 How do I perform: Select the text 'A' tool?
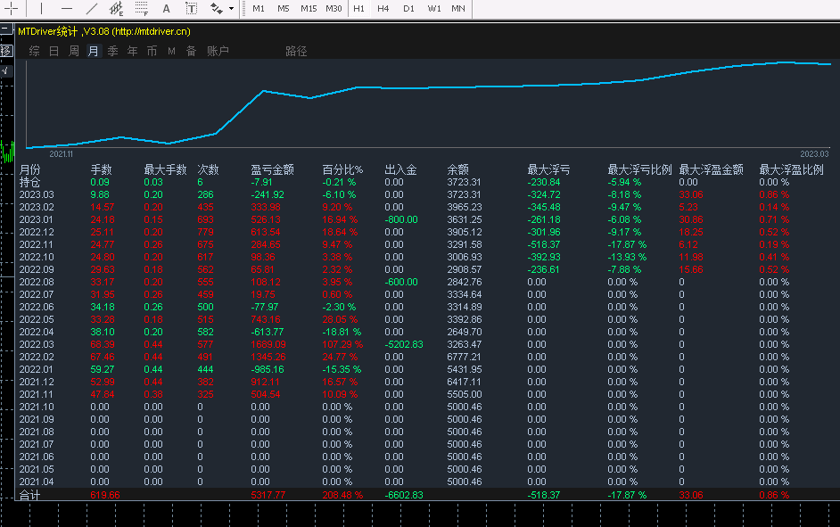(x=166, y=9)
